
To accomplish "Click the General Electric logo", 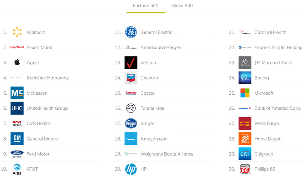I will coord(131,32).
